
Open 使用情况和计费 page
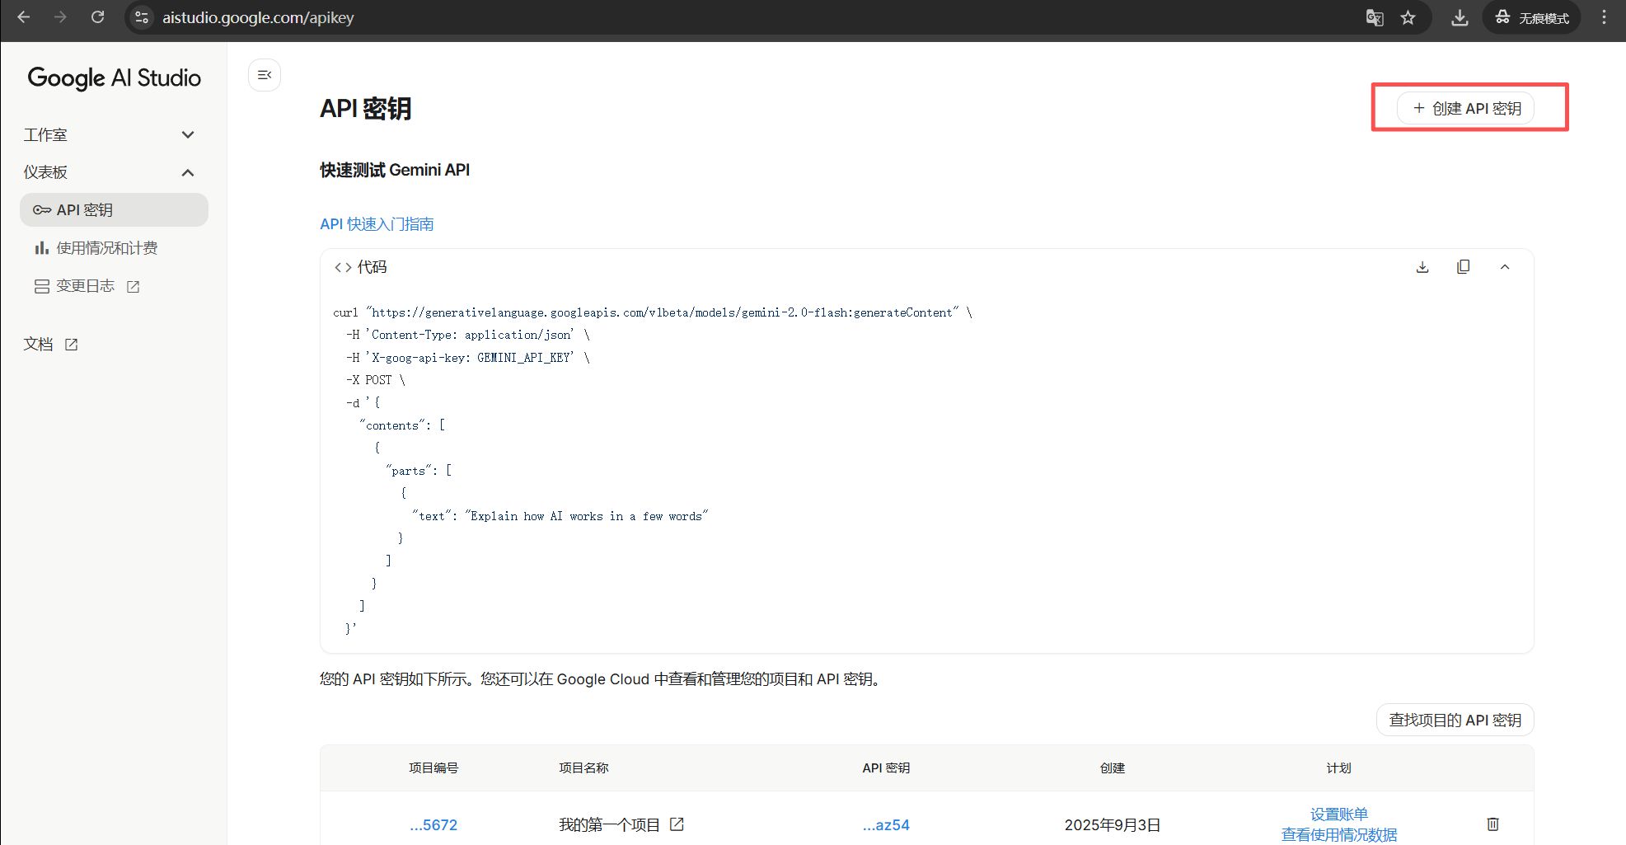pos(107,248)
